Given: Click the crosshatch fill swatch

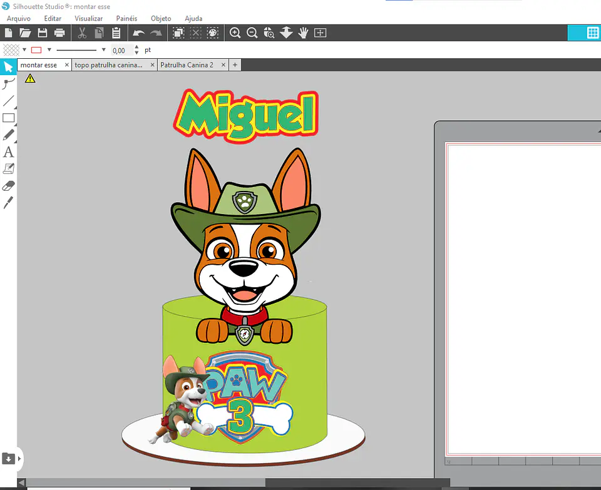Looking at the screenshot, I should (x=11, y=50).
